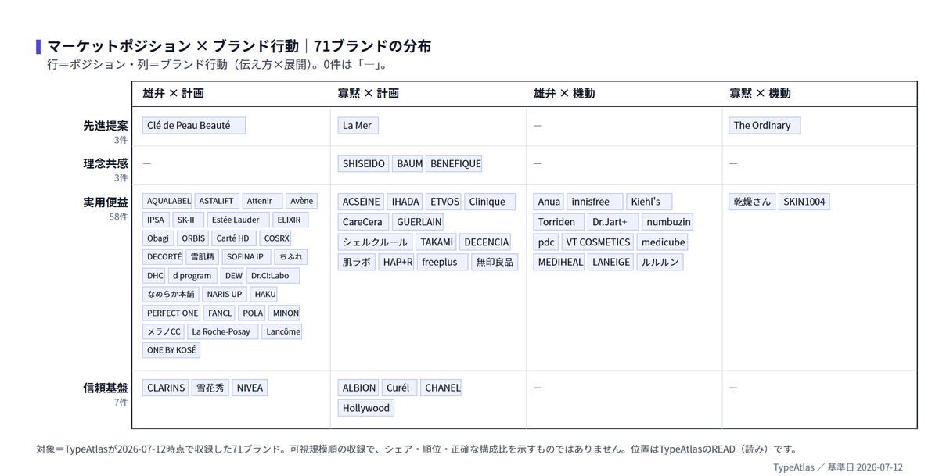Click the 雄弁 × 計画 column header
The height and width of the screenshot is (476, 939).
(x=173, y=93)
